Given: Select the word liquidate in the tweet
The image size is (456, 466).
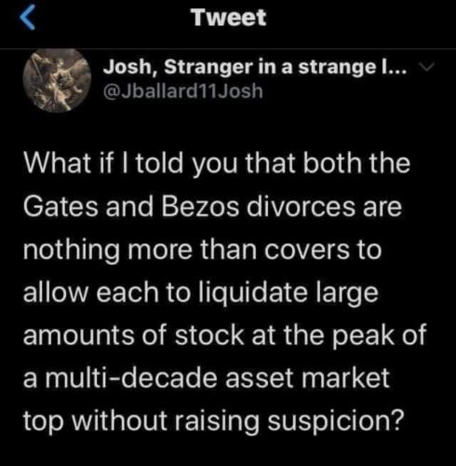Looking at the screenshot, I should point(253,294).
